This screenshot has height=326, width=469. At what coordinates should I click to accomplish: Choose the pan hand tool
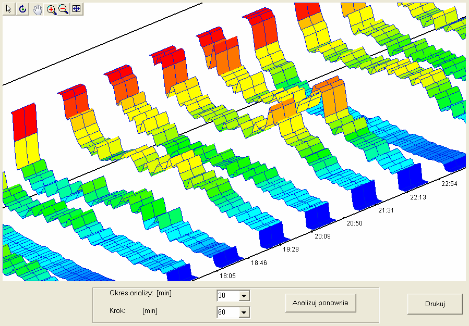pos(38,9)
